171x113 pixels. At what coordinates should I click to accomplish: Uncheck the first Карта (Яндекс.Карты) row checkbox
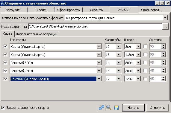[x=5, y=46]
